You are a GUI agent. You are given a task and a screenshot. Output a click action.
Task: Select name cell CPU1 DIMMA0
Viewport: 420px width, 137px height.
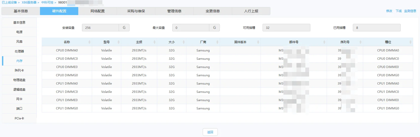point(67,84)
